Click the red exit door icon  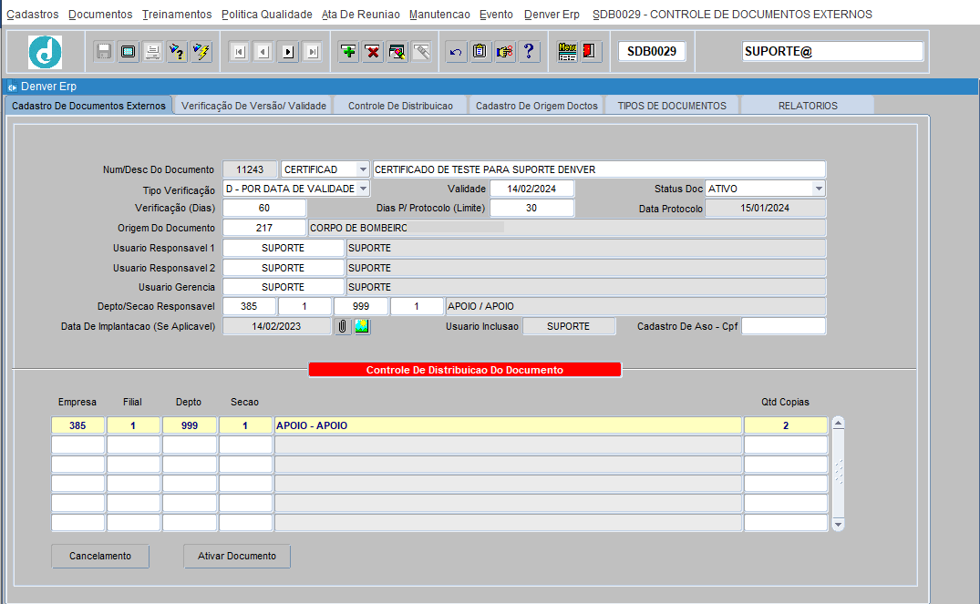click(590, 52)
